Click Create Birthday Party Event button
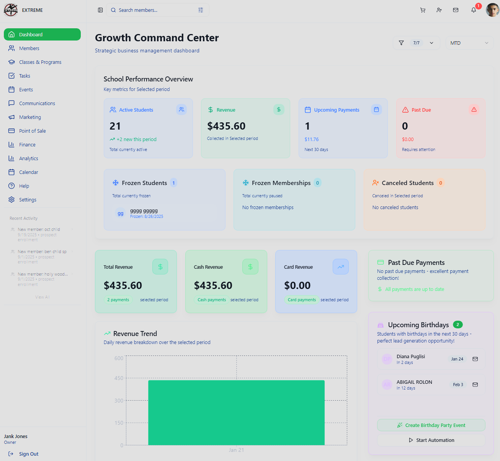 pyautogui.click(x=431, y=425)
